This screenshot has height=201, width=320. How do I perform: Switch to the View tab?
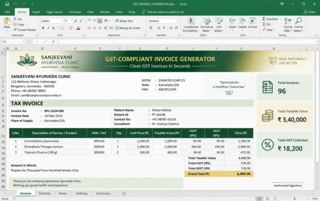click(x=119, y=12)
